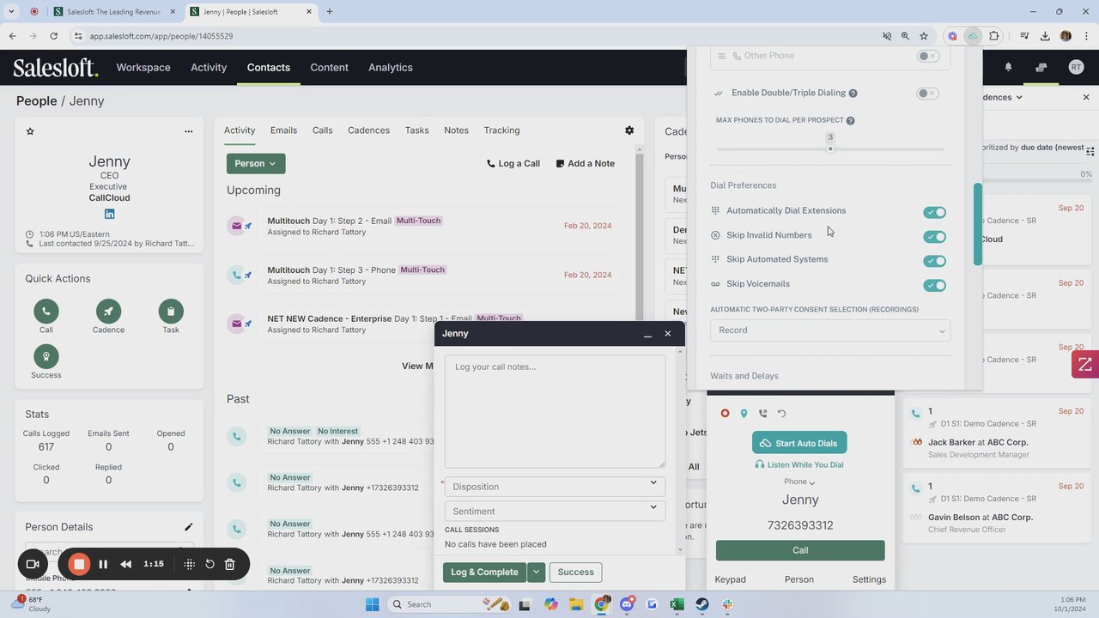Click the Cadence rocket quick action icon

(108, 312)
